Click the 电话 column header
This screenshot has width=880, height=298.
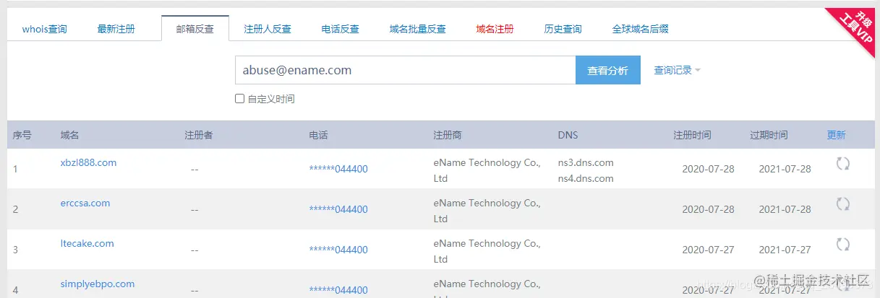(x=318, y=135)
